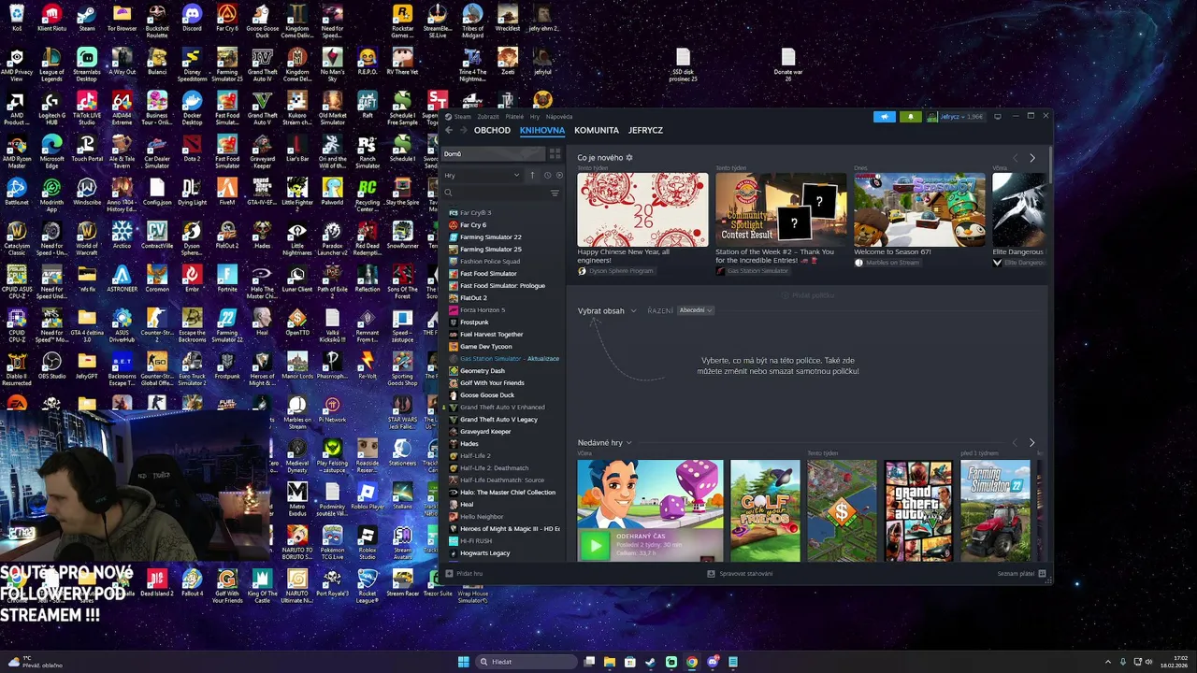
Task: Click the sort-ascending arrow in library filter
Action: [x=533, y=175]
